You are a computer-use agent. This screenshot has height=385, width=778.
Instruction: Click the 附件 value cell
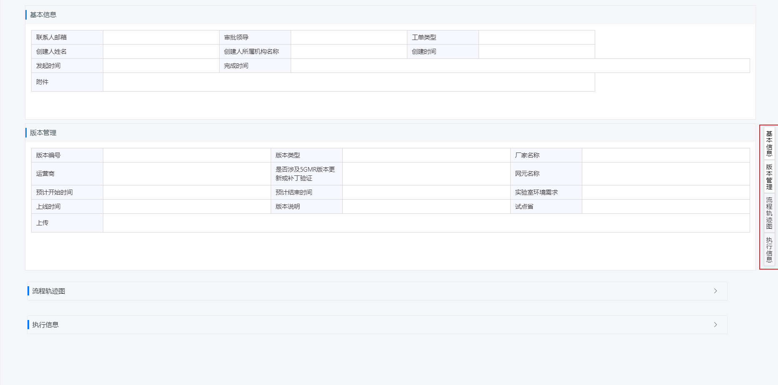(349, 82)
